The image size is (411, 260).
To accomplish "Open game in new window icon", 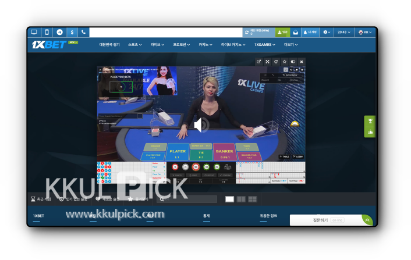I will (x=258, y=62).
